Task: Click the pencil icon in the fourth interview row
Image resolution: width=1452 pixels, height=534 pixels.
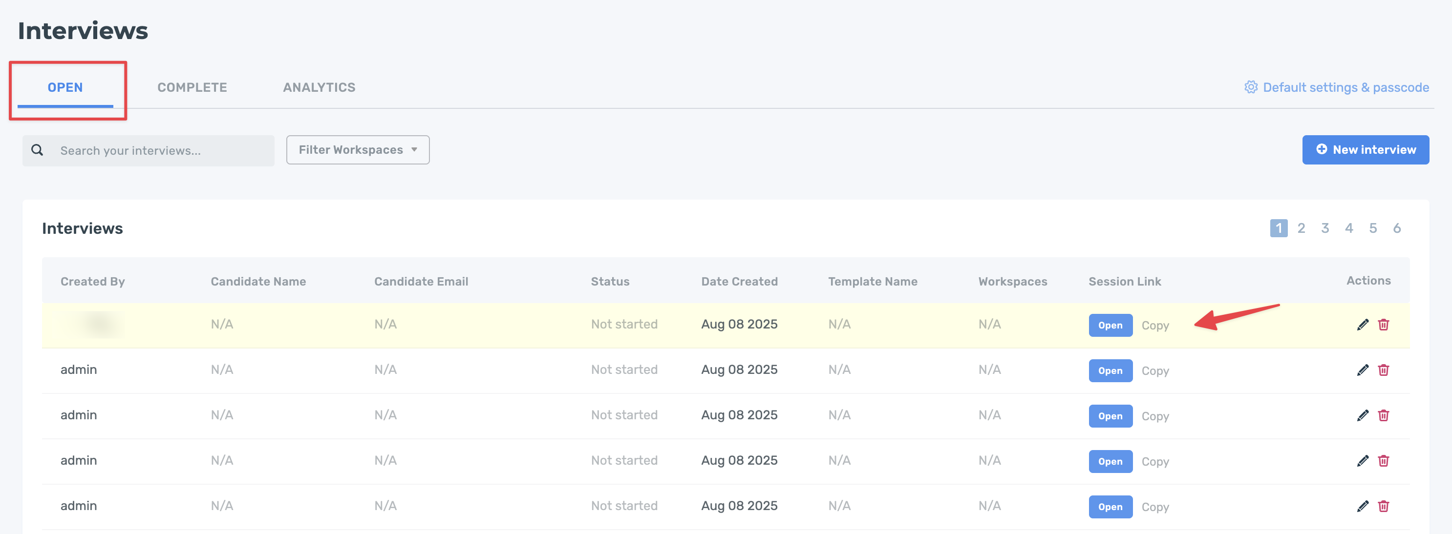Action: [1363, 461]
